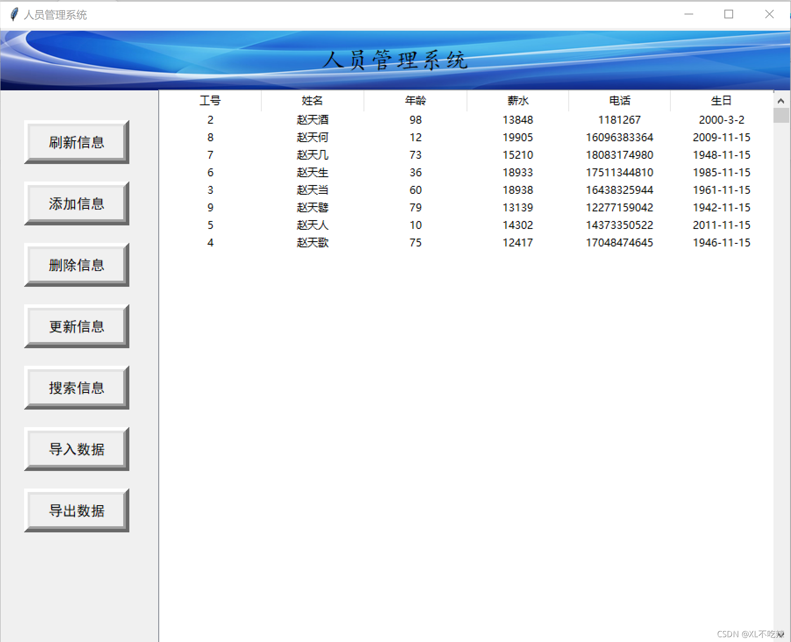Click phone number 17511344810

tap(620, 172)
